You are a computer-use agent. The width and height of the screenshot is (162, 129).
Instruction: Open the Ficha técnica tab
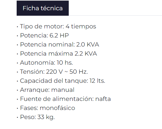[43, 8]
